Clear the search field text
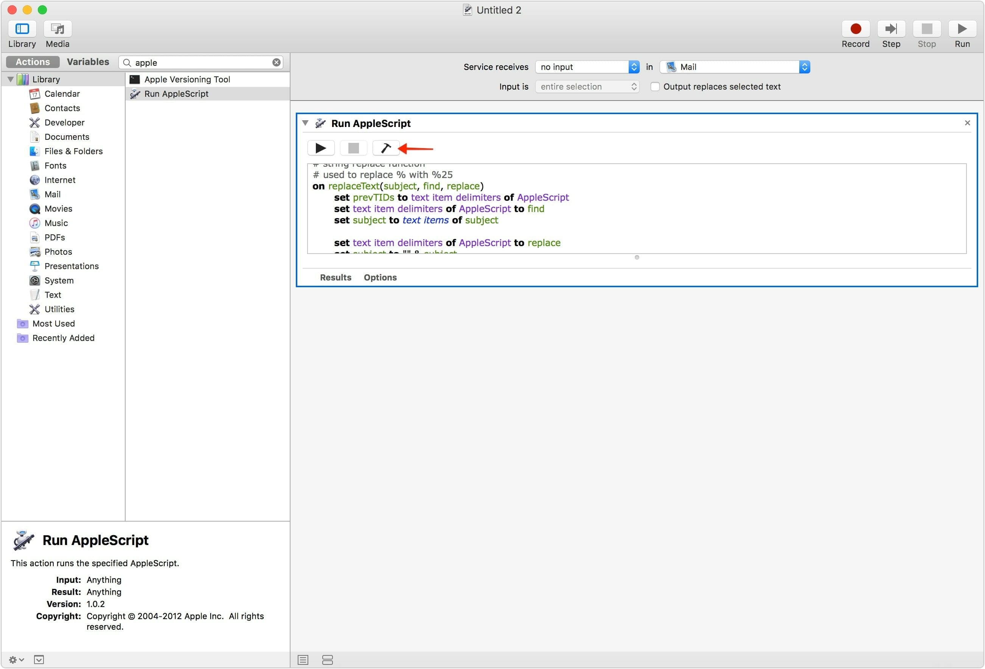Viewport: 985px width, 669px height. pyautogui.click(x=277, y=62)
